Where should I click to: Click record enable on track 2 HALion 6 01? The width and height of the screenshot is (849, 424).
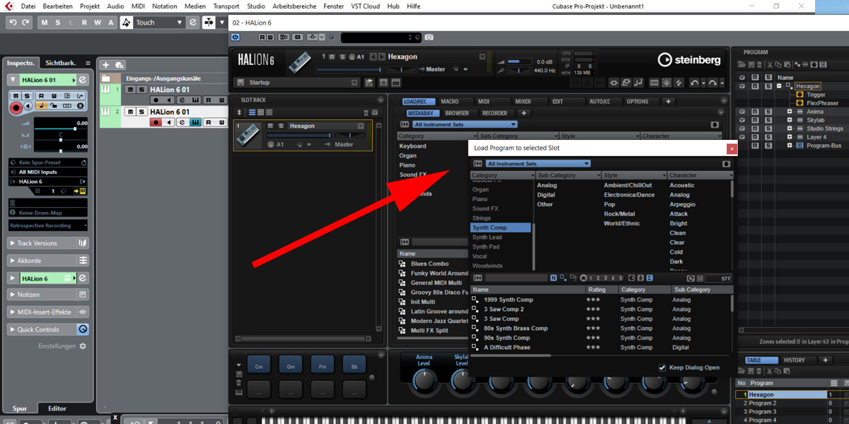tap(156, 122)
